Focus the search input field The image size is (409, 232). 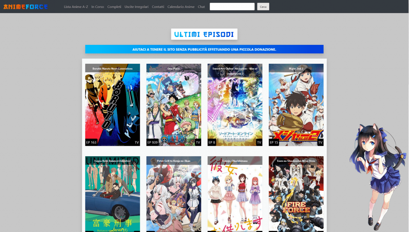(x=232, y=6)
